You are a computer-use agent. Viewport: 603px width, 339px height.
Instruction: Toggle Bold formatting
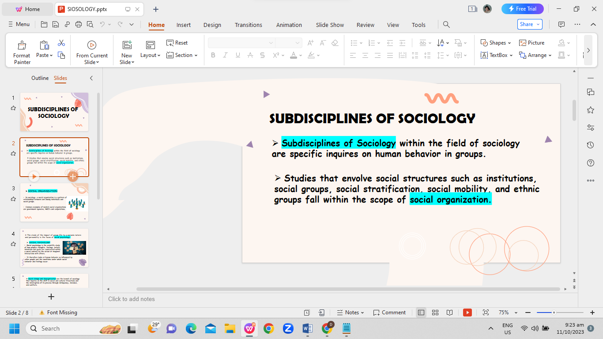(213, 55)
